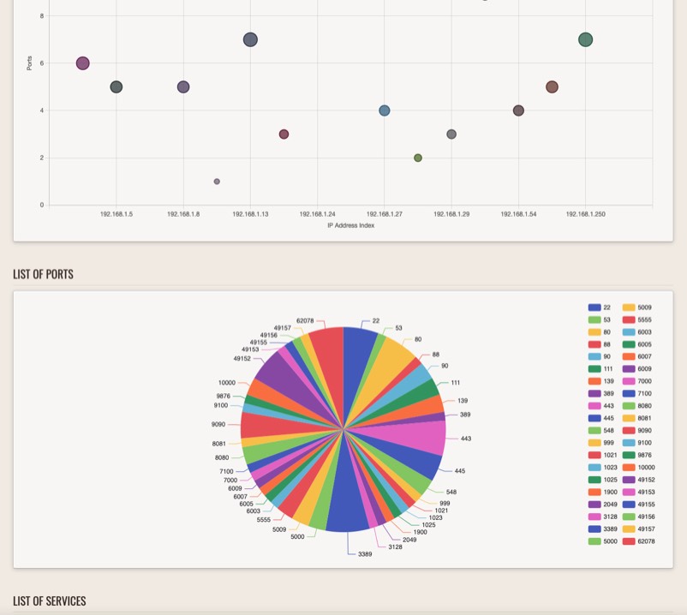This screenshot has height=615, width=687.
Task: Select the purple bubble at 6 ports
Action: pyautogui.click(x=83, y=63)
